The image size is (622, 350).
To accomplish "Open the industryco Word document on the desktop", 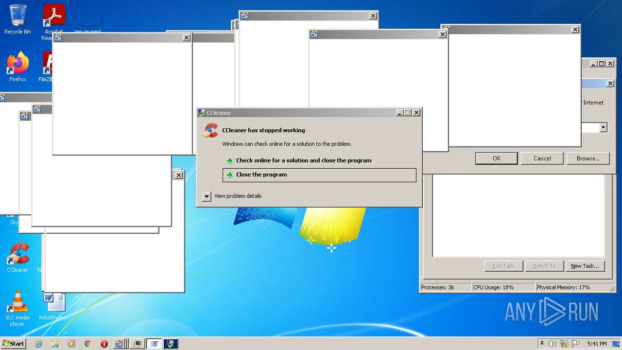I will (54, 307).
